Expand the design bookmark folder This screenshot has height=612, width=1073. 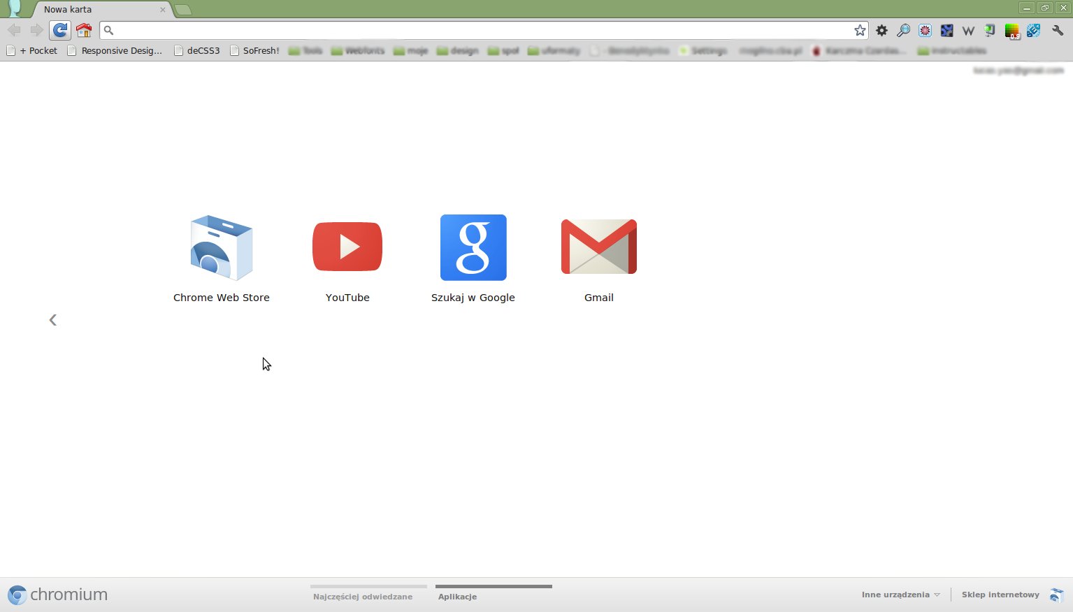coord(458,50)
